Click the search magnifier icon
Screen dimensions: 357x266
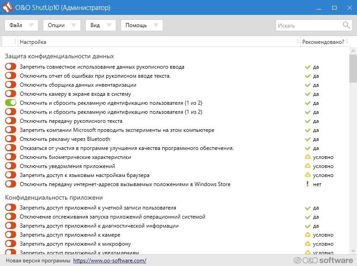(346, 25)
